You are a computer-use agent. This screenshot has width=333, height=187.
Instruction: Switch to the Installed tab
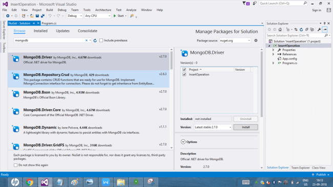[40, 31]
